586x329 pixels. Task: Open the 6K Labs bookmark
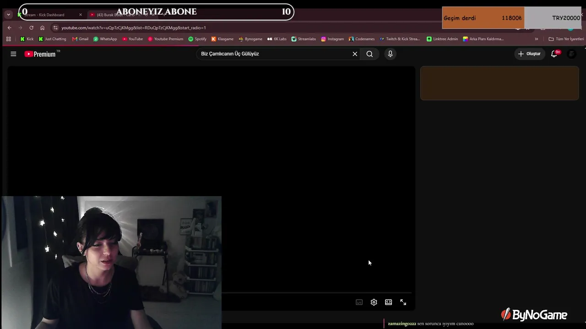tap(277, 39)
